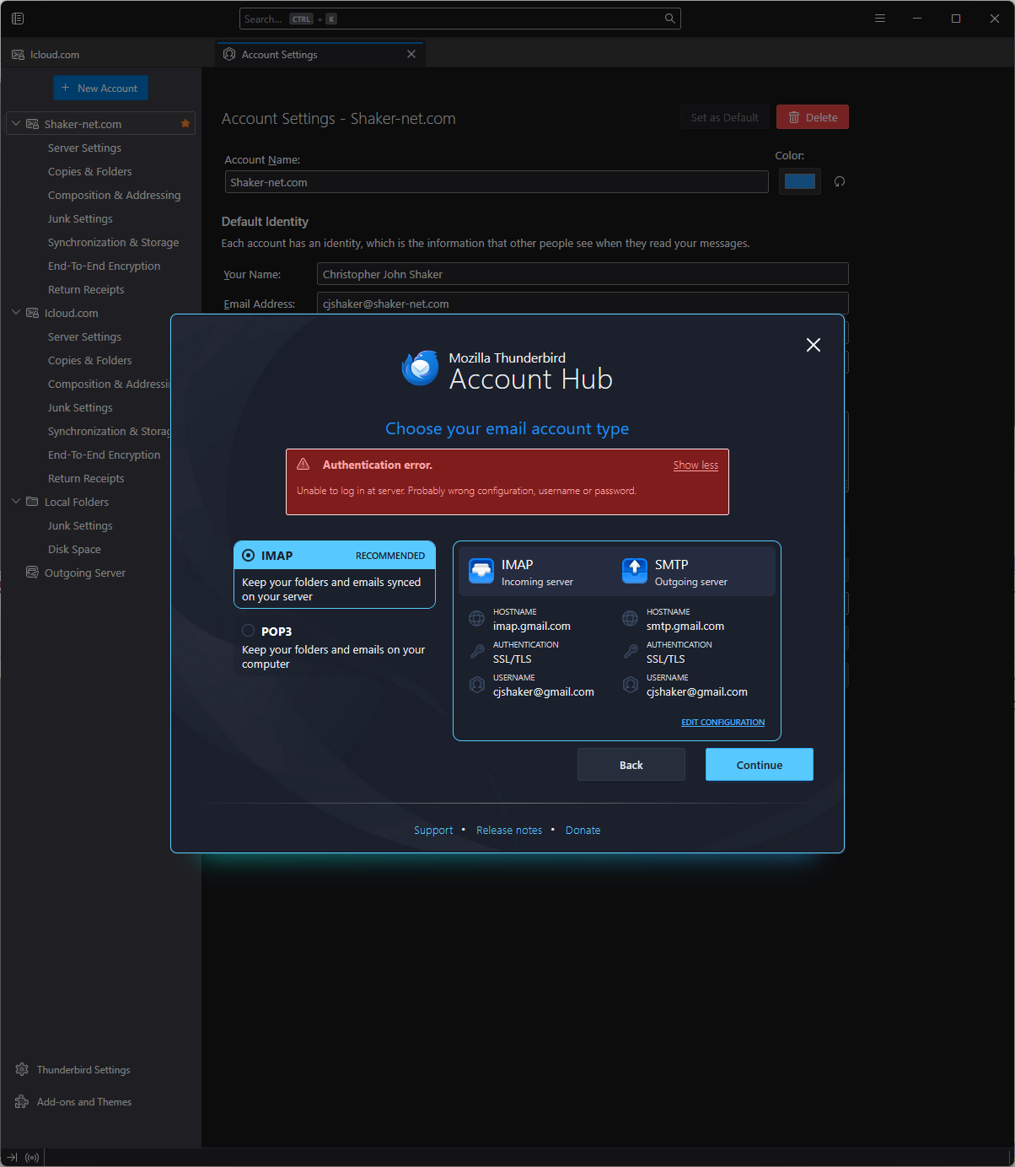This screenshot has width=1015, height=1167.
Task: Click the red Delete account button
Action: pos(813,117)
